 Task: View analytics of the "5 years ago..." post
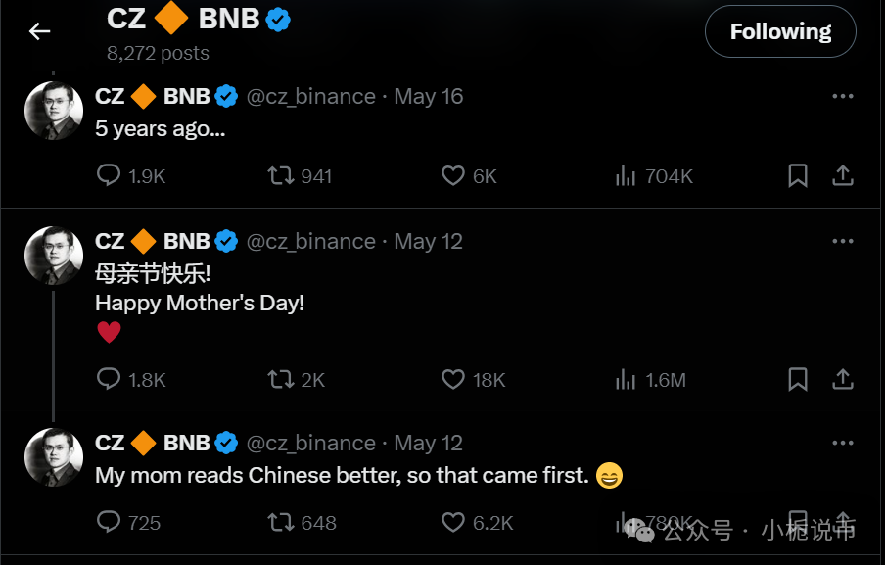[x=626, y=176]
